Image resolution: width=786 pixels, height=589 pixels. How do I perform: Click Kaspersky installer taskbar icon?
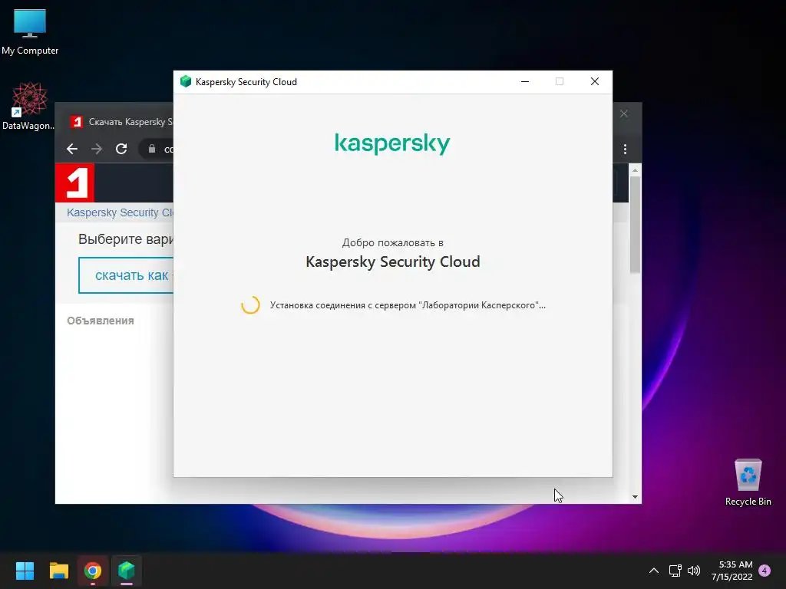[x=127, y=571]
